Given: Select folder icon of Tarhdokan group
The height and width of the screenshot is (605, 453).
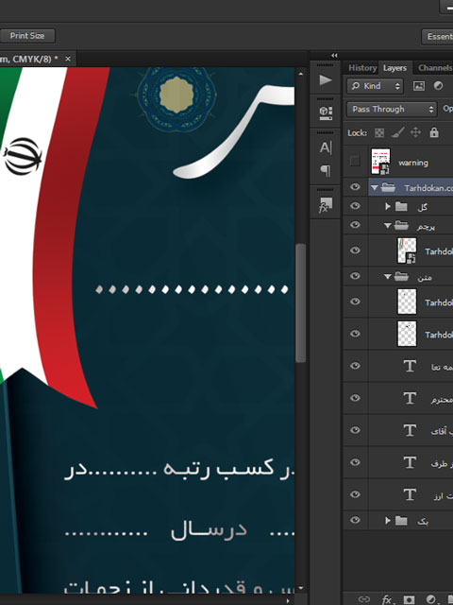Looking at the screenshot, I should (388, 187).
